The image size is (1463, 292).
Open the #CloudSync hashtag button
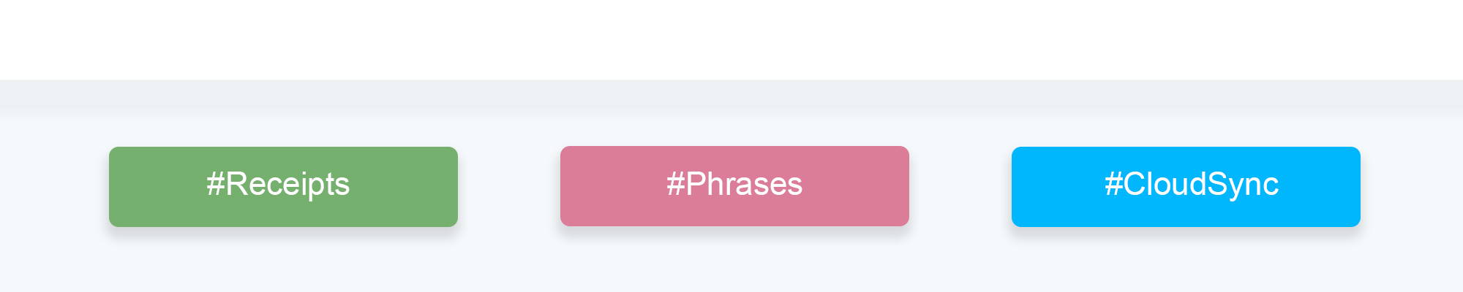pos(1186,187)
